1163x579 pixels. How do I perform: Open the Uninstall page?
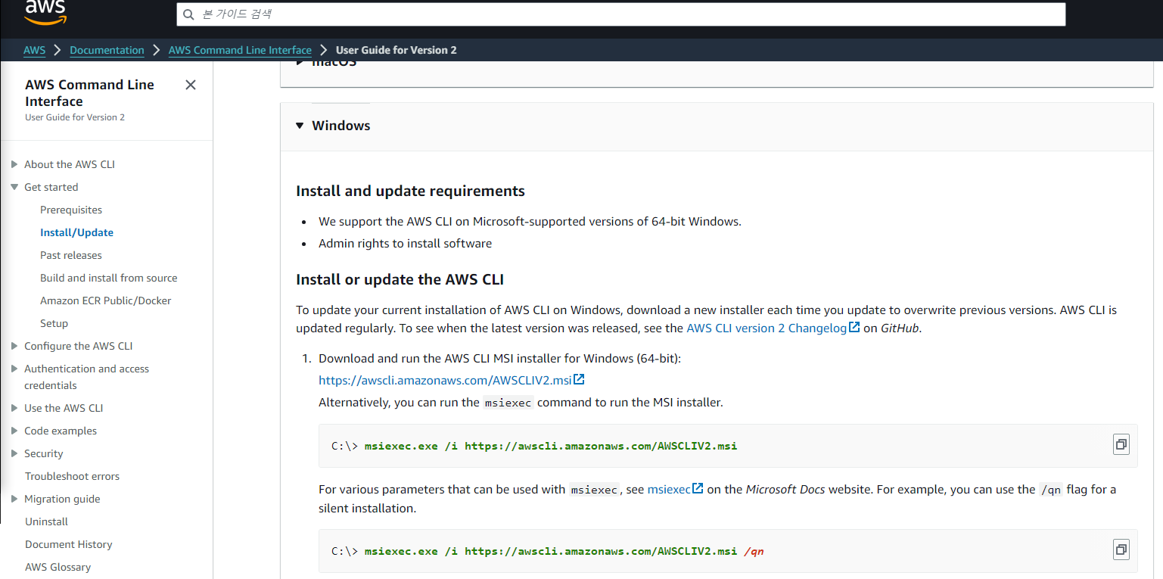click(46, 521)
